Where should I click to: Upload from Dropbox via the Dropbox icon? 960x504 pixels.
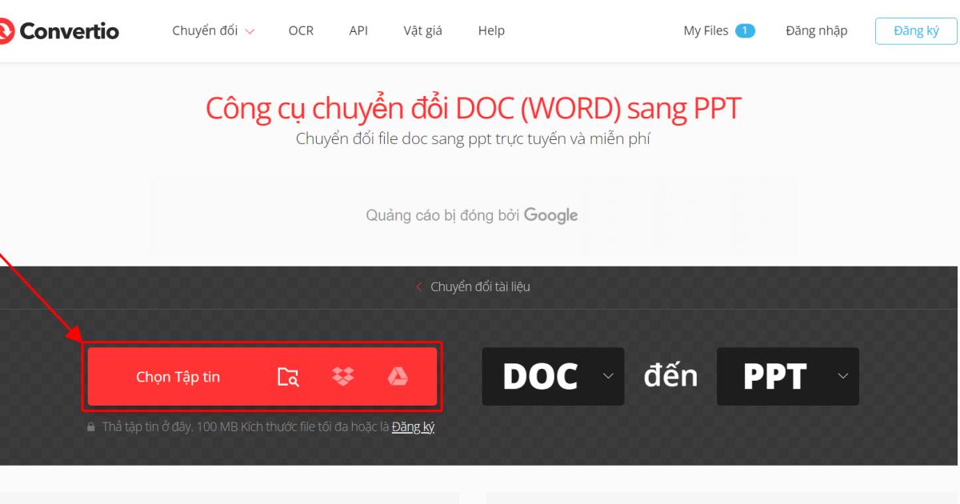click(x=344, y=376)
